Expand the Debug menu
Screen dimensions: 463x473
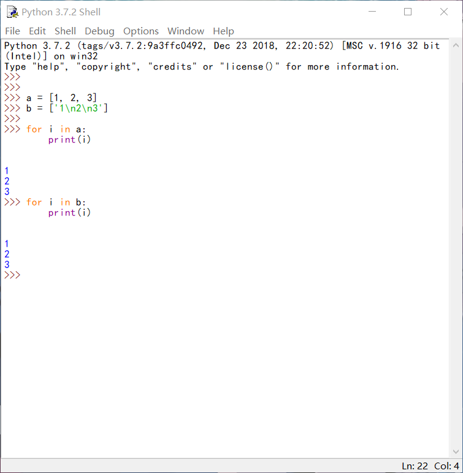99,31
